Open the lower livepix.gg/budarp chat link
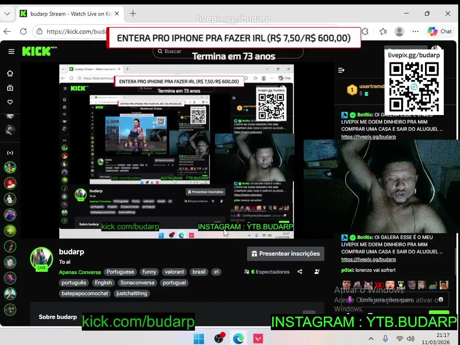Viewport: 460px width, 345px height. point(368,259)
